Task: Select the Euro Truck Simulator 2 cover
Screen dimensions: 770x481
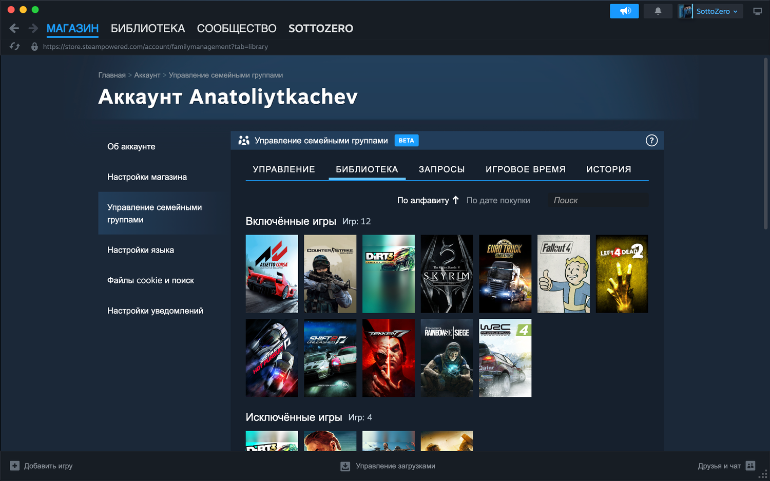Action: pos(505,274)
